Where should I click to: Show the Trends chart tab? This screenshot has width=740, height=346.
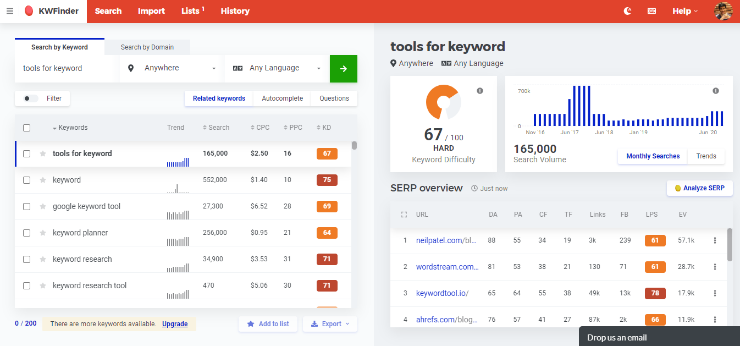706,156
